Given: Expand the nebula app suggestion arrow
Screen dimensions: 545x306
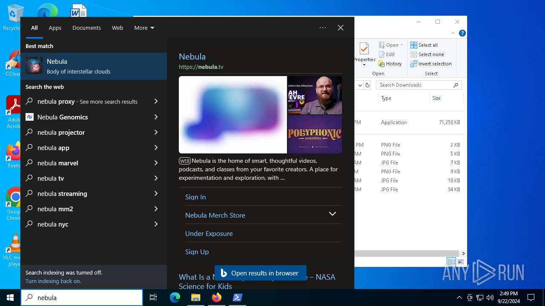Looking at the screenshot, I should click(156, 147).
